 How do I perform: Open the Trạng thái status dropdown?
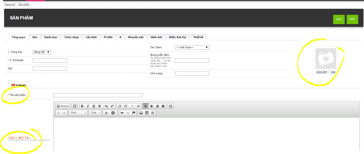click(42, 52)
